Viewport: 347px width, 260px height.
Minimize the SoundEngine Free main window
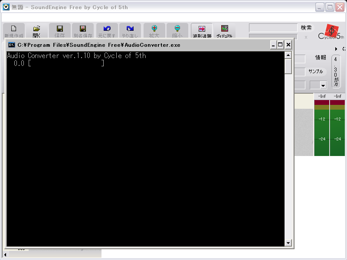pyautogui.click(x=319, y=7)
